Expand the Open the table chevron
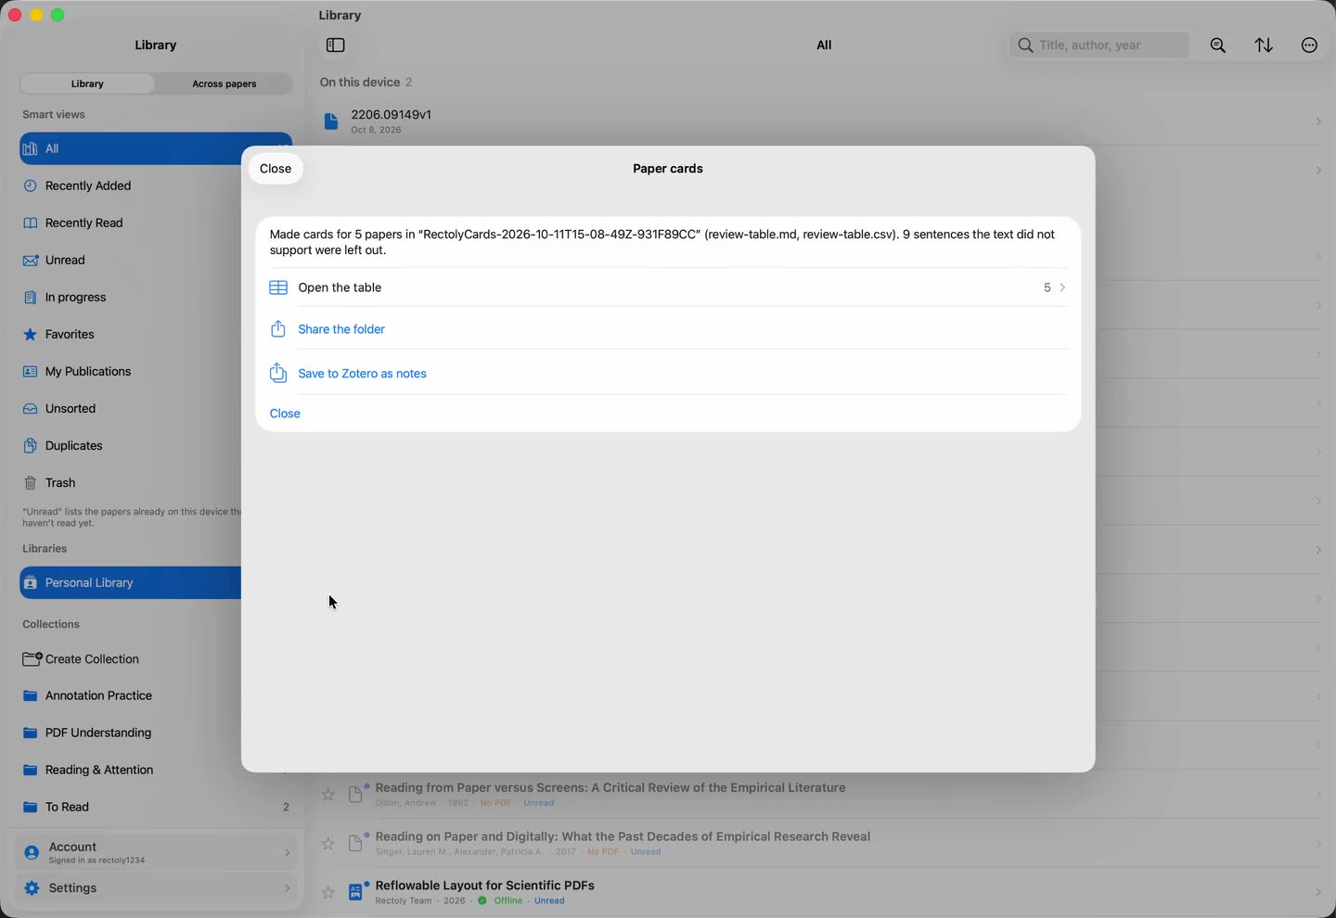This screenshot has height=918, width=1336. pyautogui.click(x=1062, y=288)
